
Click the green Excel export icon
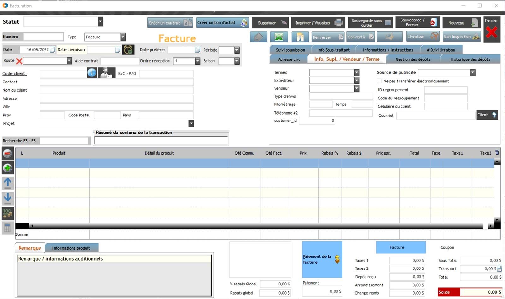pos(279,37)
